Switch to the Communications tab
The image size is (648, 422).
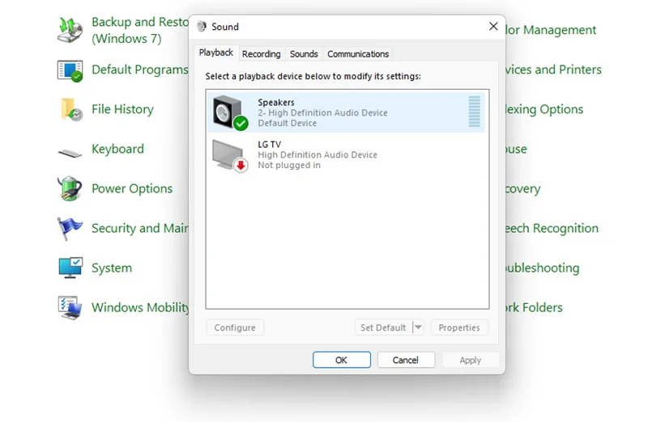[x=358, y=54]
